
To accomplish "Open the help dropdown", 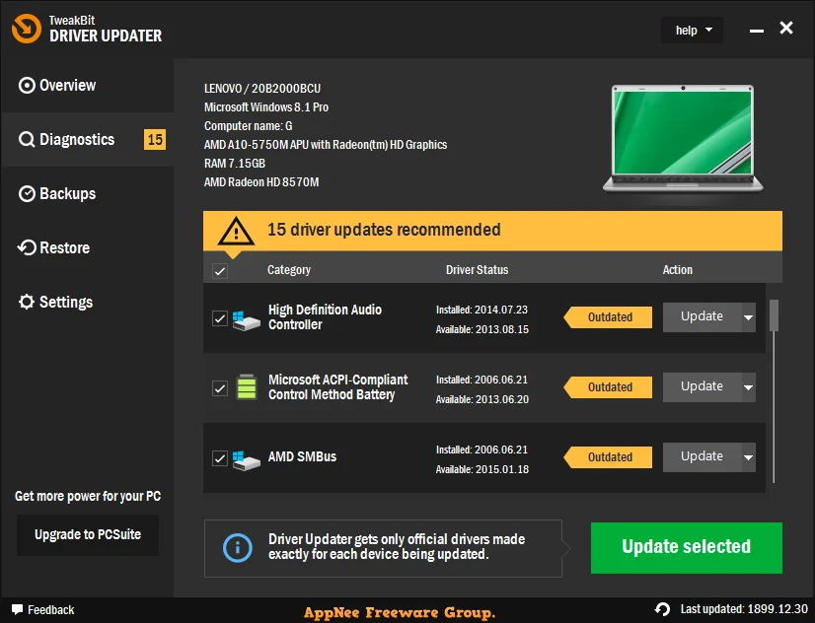I will click(x=692, y=30).
